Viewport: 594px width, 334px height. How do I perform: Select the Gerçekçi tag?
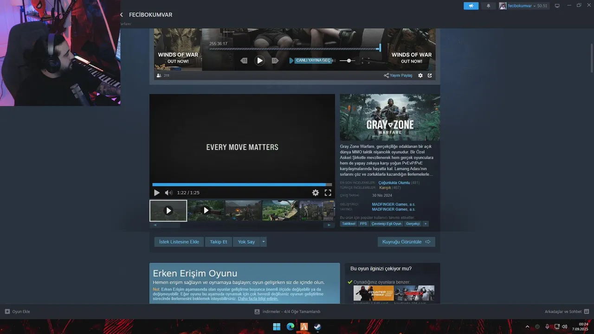[x=413, y=224]
